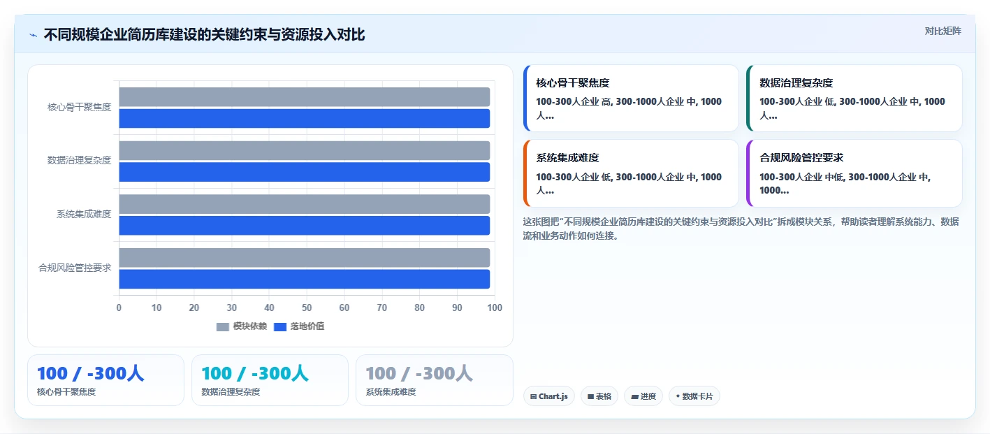Click the star icon in 数据卡片 tag
This screenshot has width=990, height=434.
678,396
